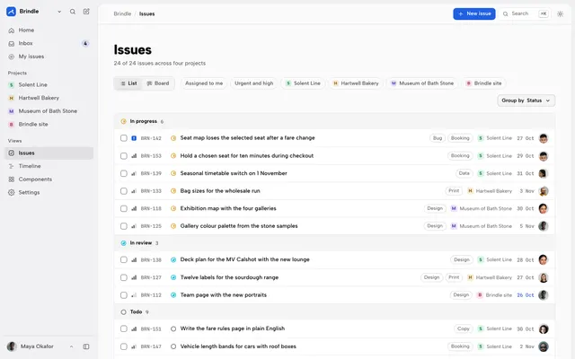Screen dimensions: 575x359
Task: Click the in-progress status icon on BRN-139
Action: pyautogui.click(x=173, y=173)
